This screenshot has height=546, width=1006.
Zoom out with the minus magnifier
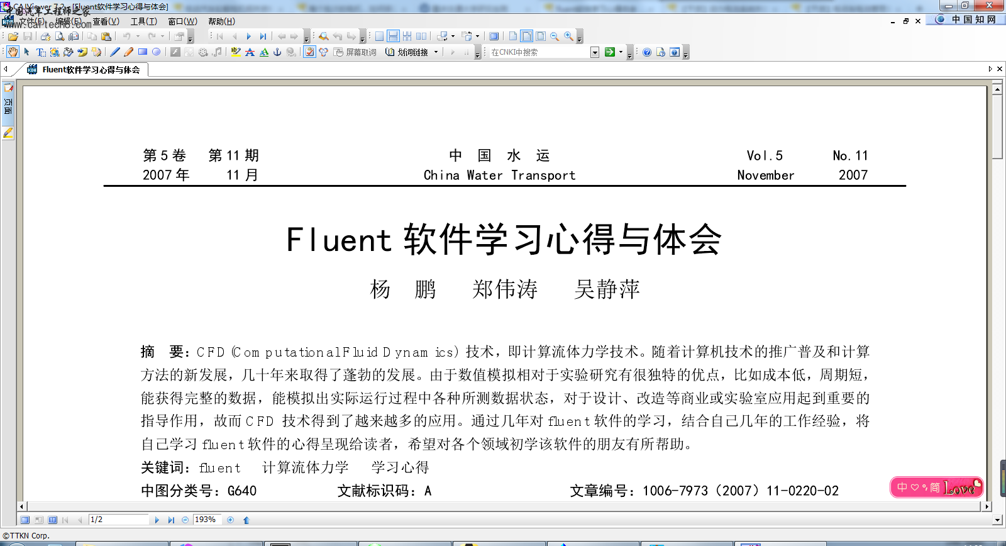[x=555, y=36]
